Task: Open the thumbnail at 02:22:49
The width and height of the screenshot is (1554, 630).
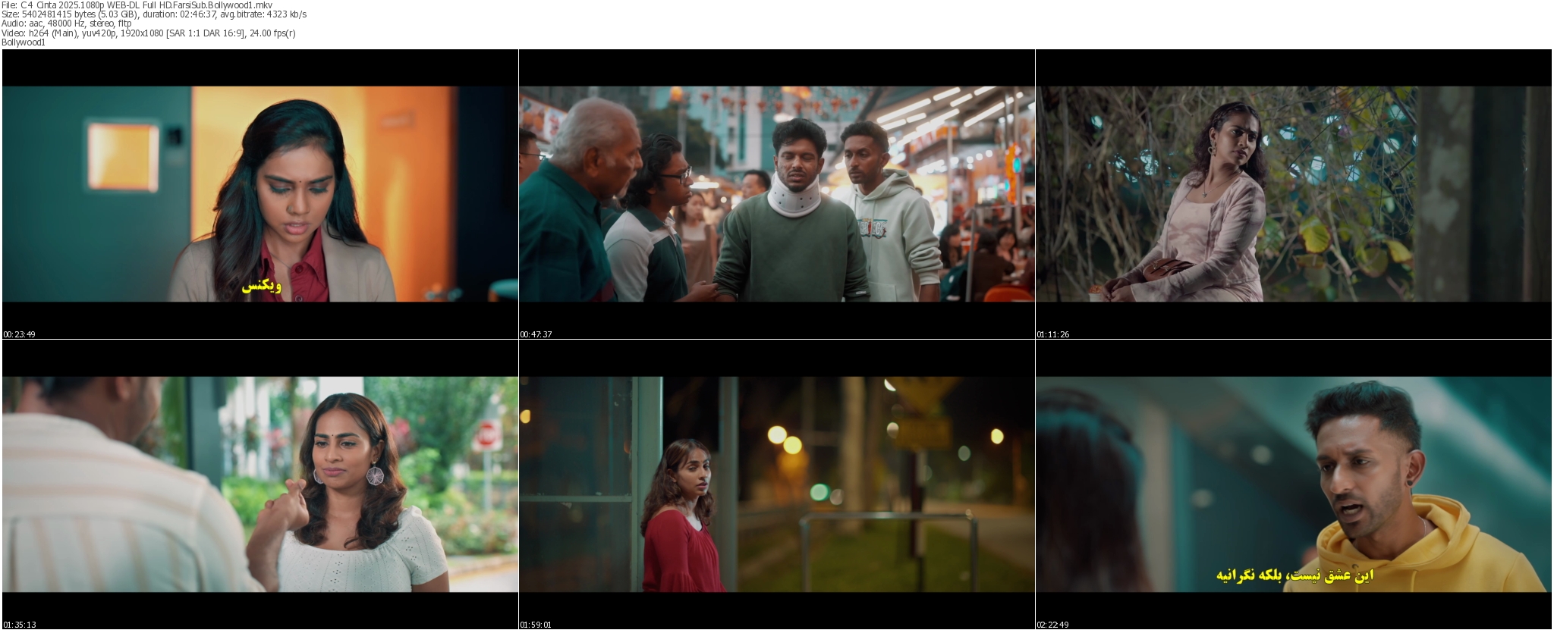Action: (1294, 484)
